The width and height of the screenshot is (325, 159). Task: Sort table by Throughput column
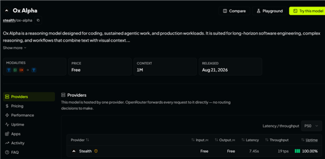pyautogui.click(x=277, y=140)
